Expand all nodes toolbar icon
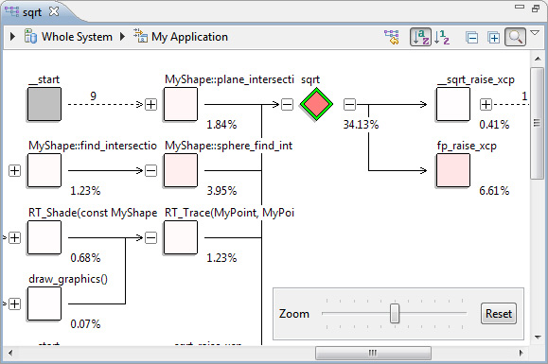 pyautogui.click(x=493, y=37)
